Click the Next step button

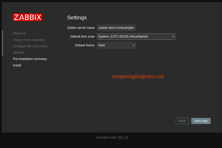[x=201, y=121]
